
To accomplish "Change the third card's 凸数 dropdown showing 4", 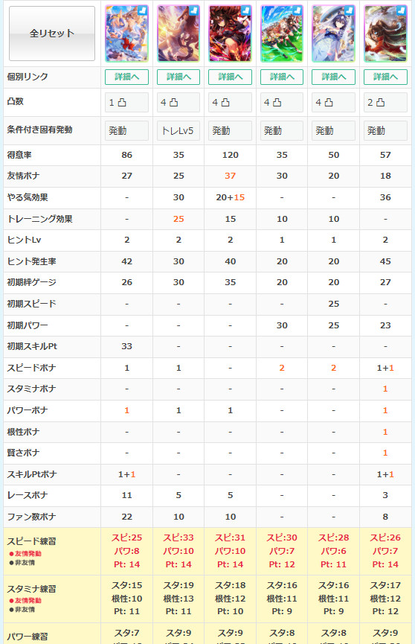I will pos(231,102).
